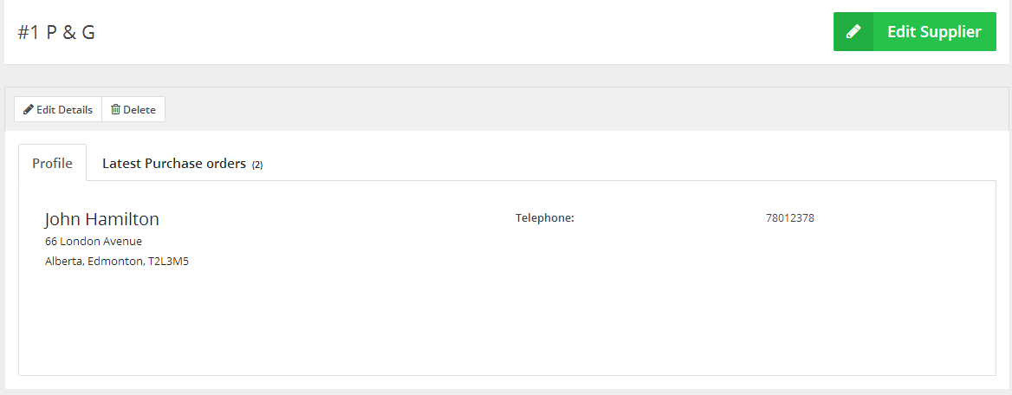Select the P & G supplier name heading

(70, 33)
